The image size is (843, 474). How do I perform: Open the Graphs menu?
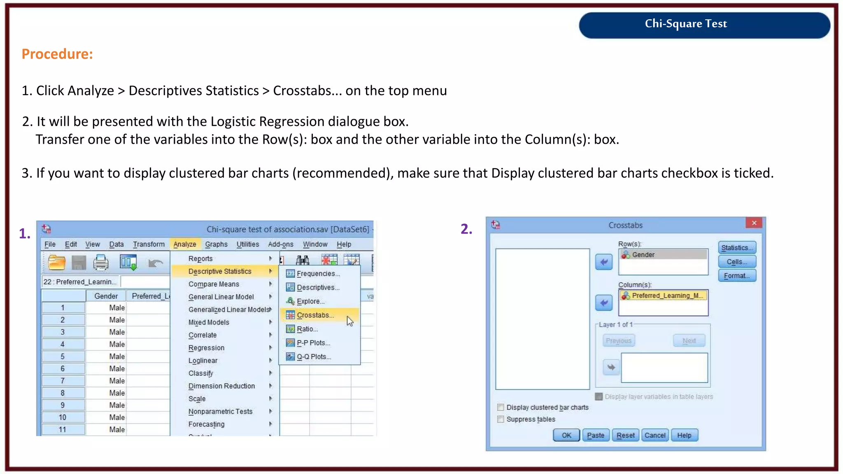[x=216, y=244]
